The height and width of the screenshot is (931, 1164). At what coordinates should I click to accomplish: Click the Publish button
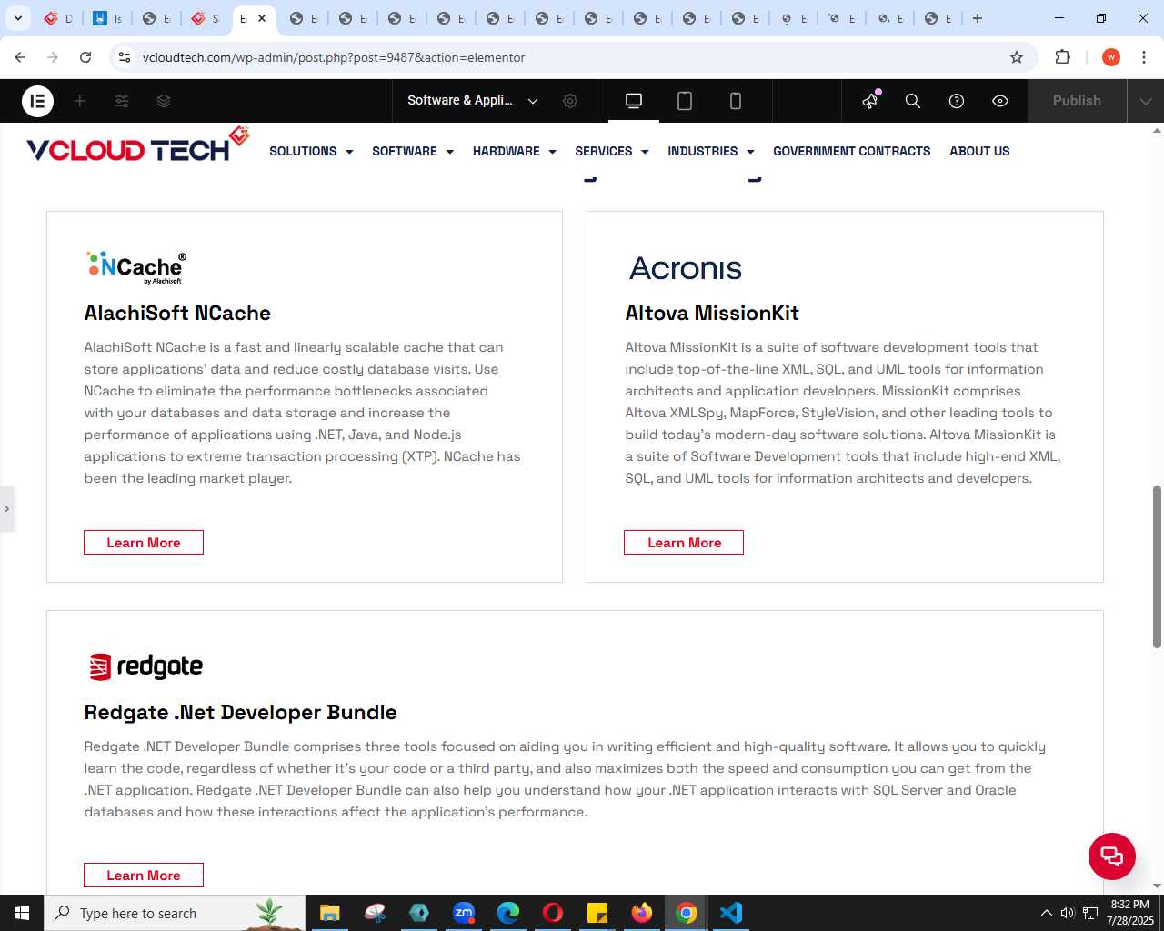pos(1077,101)
